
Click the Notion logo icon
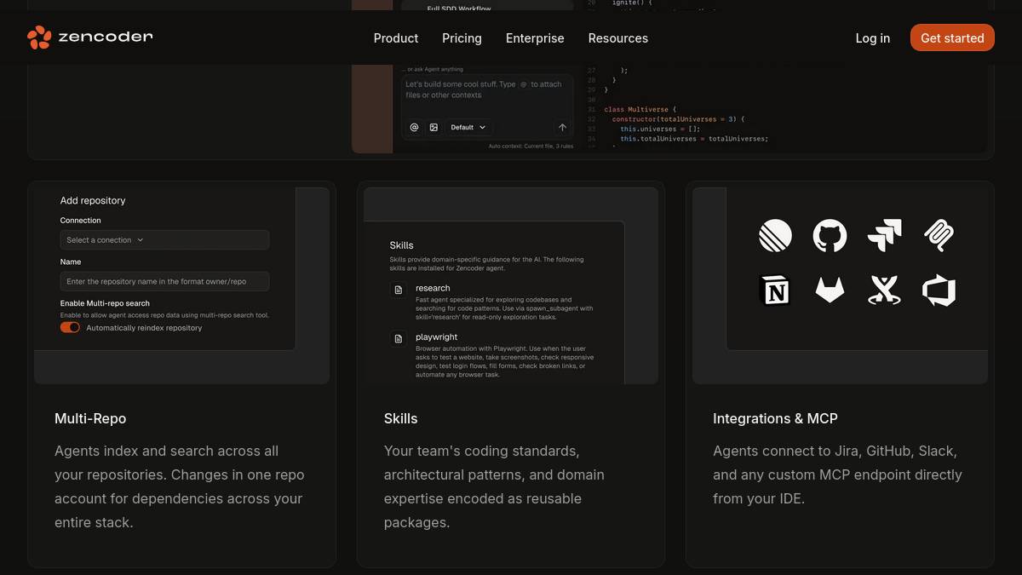click(x=775, y=290)
